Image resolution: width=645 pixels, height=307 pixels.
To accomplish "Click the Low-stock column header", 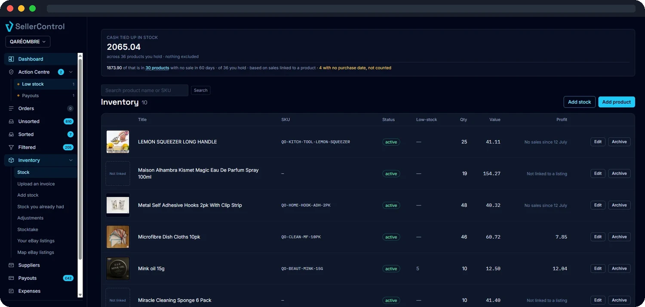I will 427,120.
